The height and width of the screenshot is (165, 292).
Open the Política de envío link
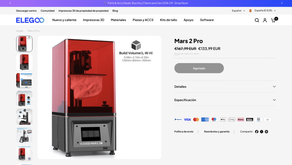point(184,131)
